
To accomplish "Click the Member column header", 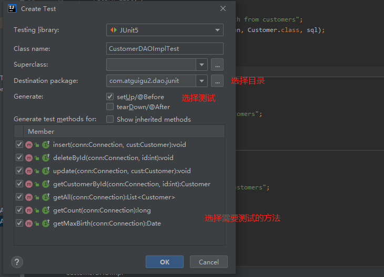I will tap(124, 131).
